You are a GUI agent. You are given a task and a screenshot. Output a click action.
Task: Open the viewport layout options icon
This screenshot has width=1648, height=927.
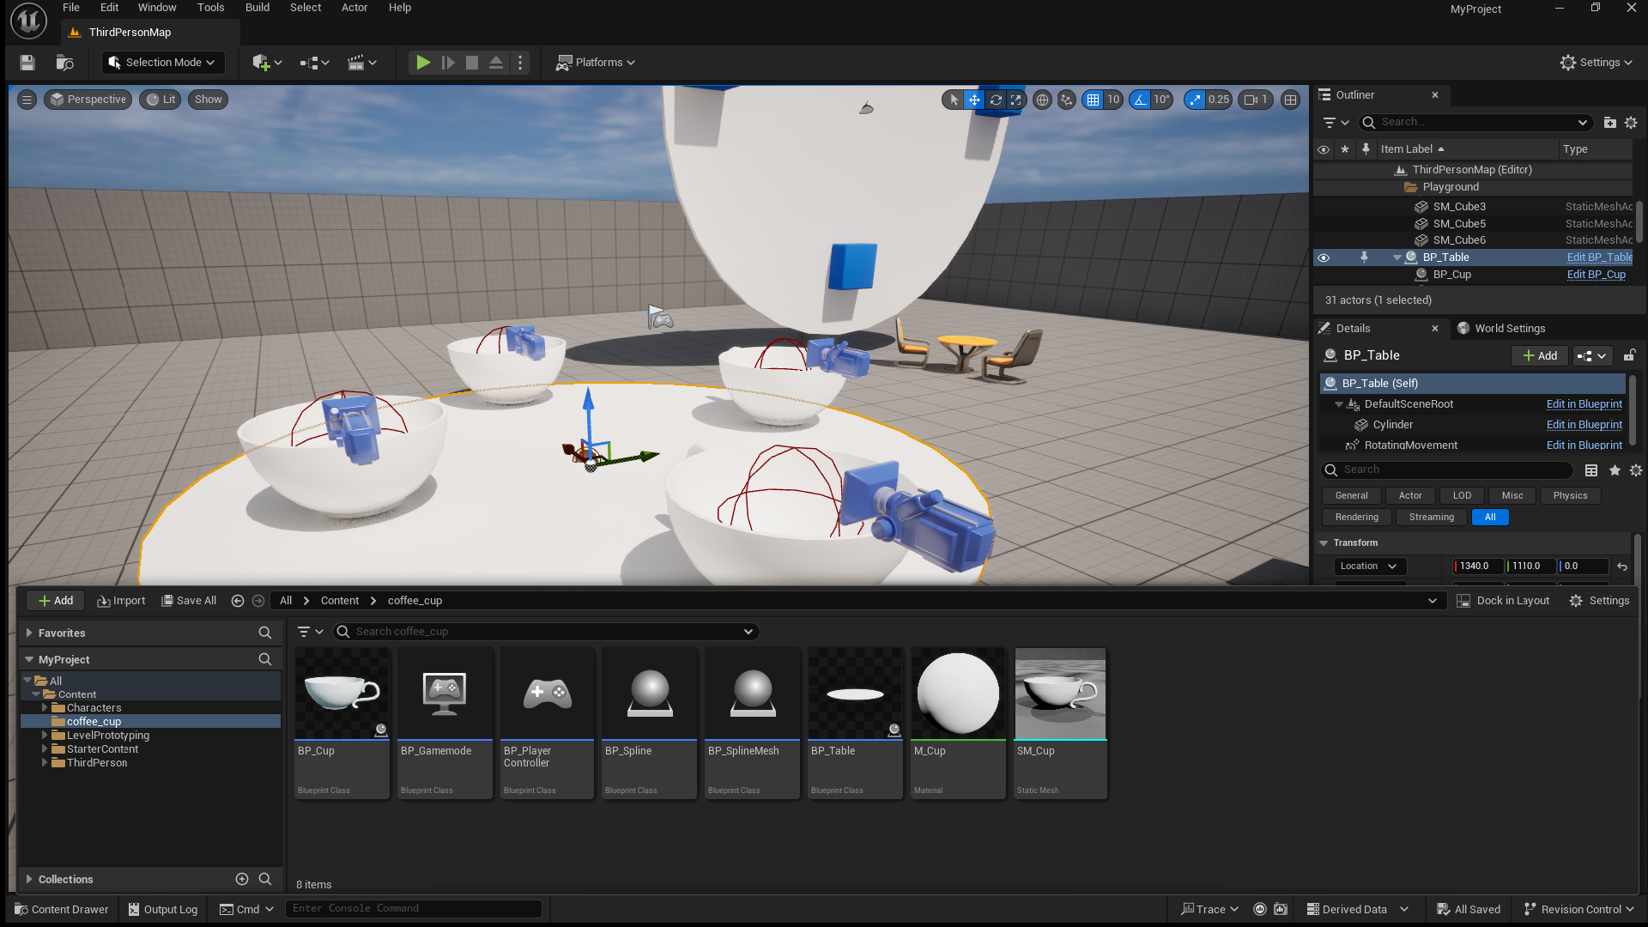tap(1290, 100)
